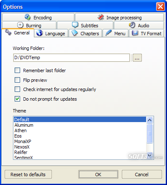Click the tools icon on Image processing tab
Viewport: 167px width, 185px height.
click(x=100, y=17)
